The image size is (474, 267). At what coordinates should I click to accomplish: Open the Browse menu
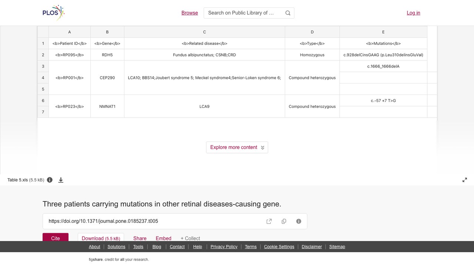coord(190,13)
